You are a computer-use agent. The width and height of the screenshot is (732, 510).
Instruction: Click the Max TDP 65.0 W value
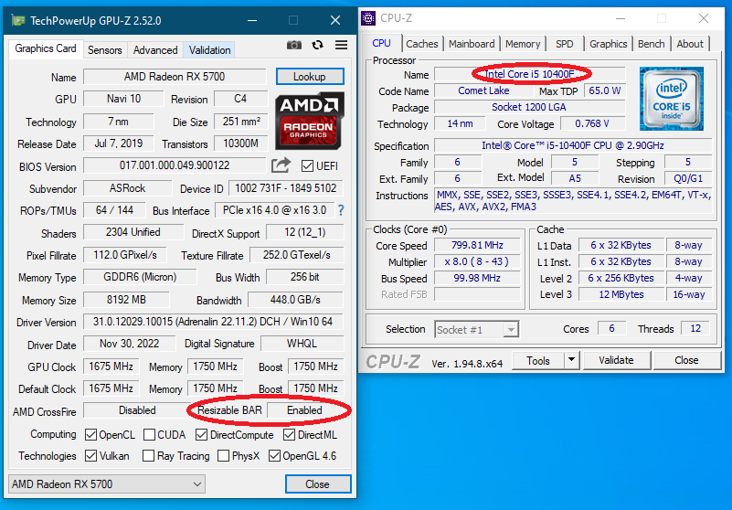(x=605, y=90)
